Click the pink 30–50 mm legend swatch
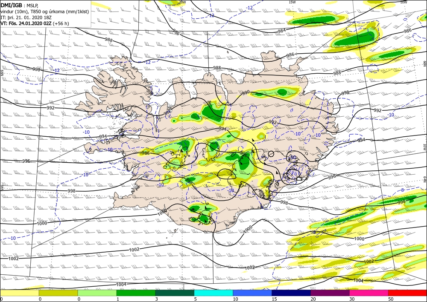427x302 pixels. click(x=369, y=293)
